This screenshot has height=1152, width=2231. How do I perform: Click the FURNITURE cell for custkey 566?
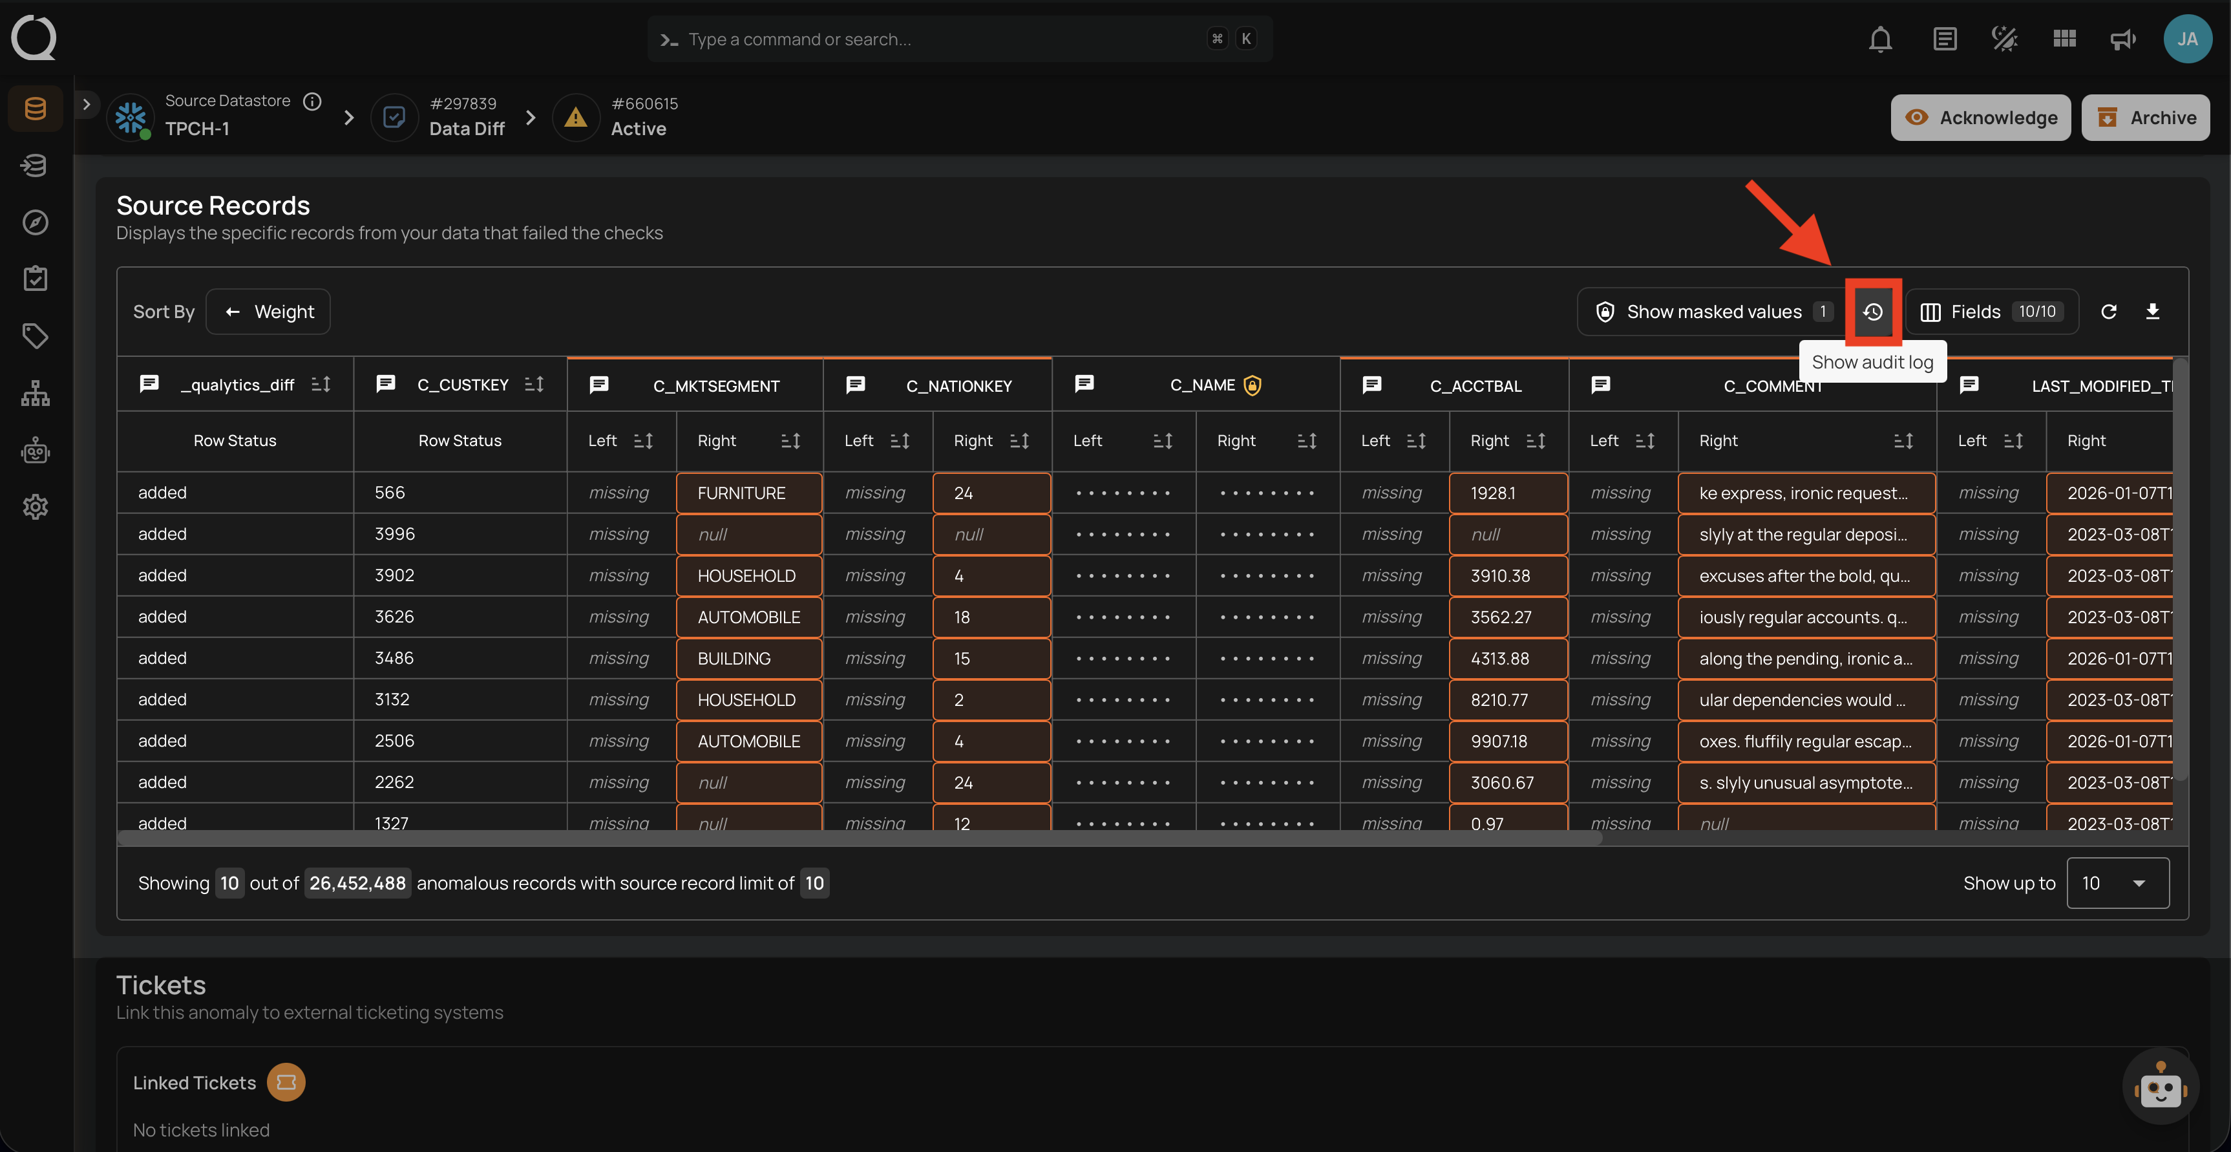(749, 493)
